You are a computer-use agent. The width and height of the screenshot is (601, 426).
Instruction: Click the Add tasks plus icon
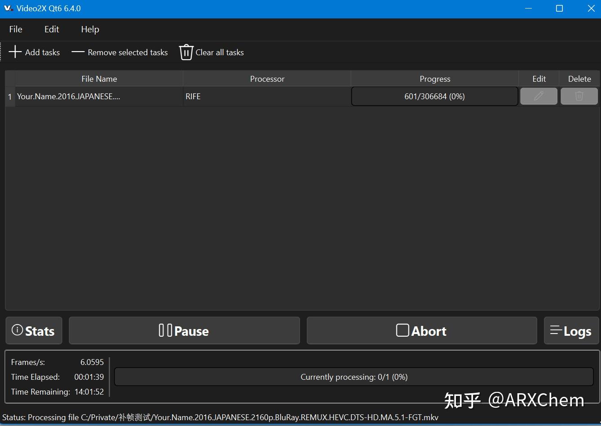pos(15,52)
